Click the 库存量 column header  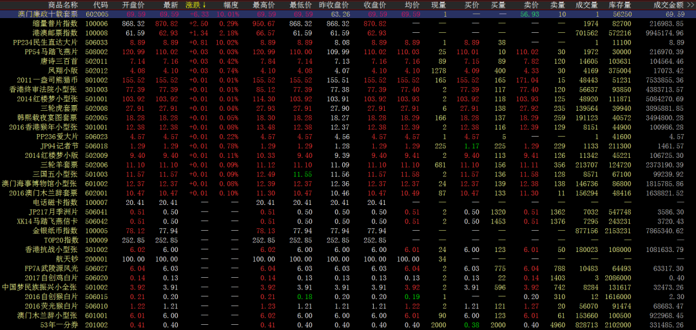620,5
